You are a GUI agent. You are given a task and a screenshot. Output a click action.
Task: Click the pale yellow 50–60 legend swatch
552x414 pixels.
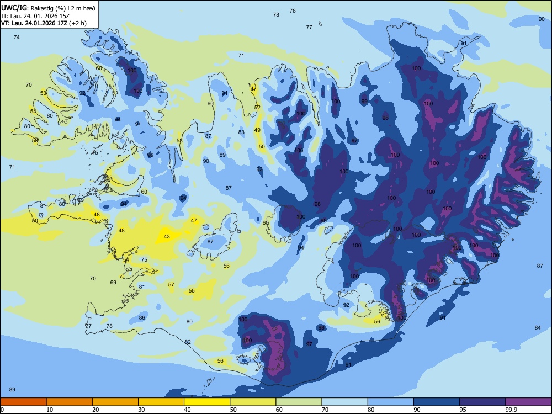253,402
